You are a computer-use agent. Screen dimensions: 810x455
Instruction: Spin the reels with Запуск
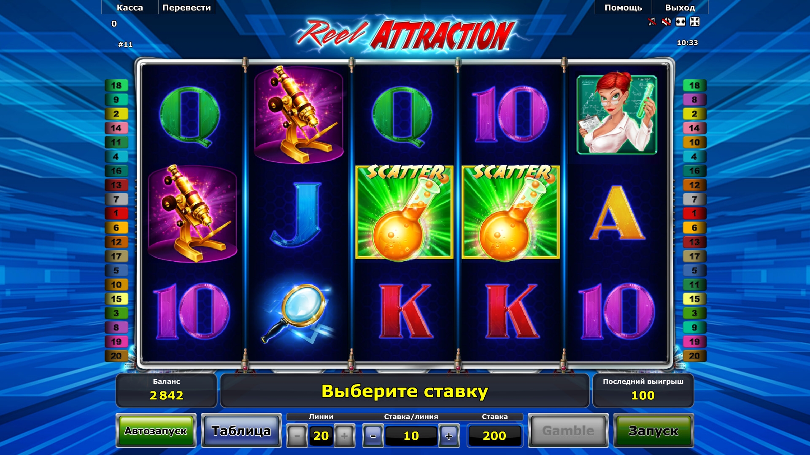click(x=653, y=431)
